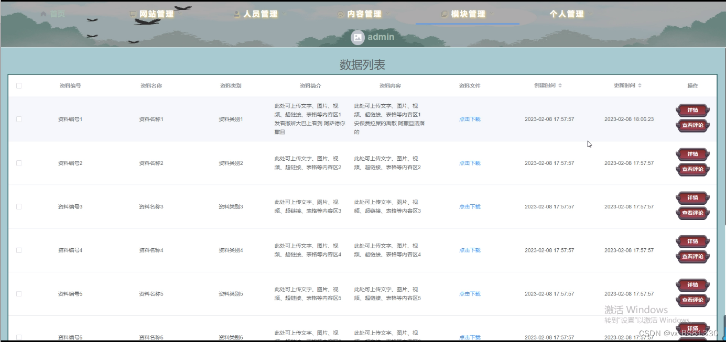The image size is (726, 342).
Task: Check the box for row 资料编号4
Action: pyautogui.click(x=19, y=250)
